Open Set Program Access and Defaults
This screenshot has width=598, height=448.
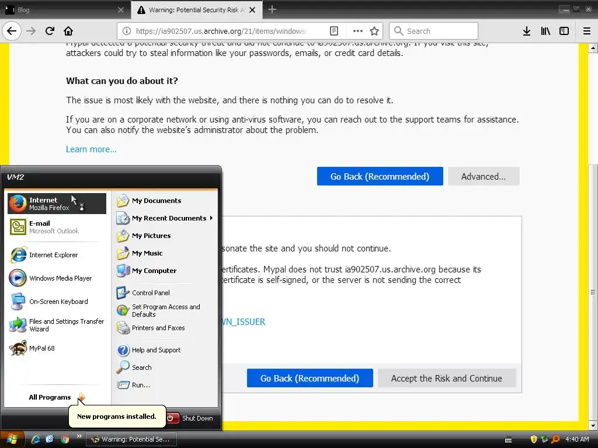tap(165, 310)
